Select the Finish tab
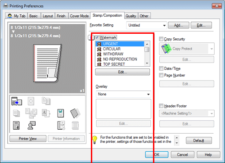225x163 pixels. coord(61,16)
